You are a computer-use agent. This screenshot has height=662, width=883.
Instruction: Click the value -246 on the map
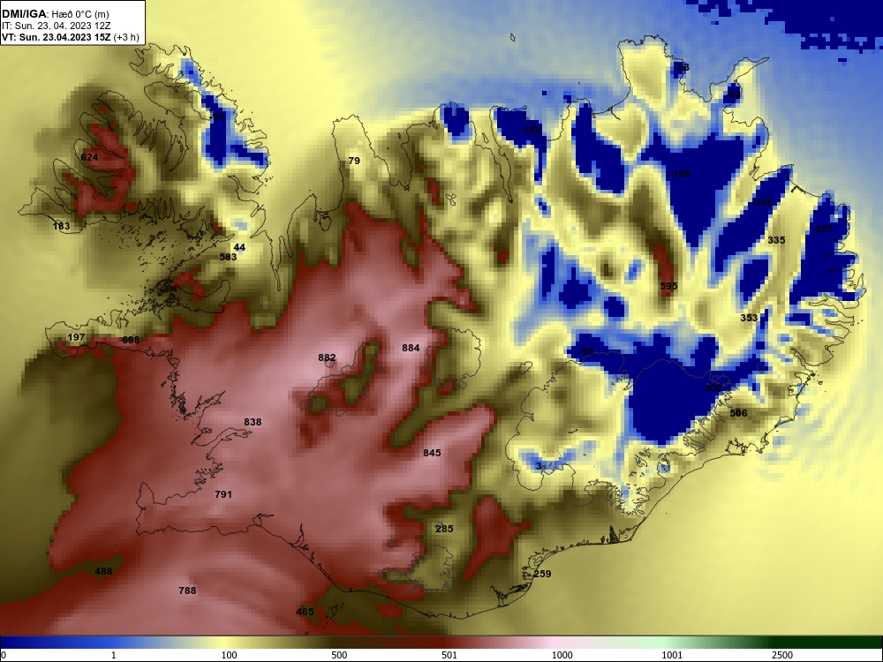click(x=762, y=202)
